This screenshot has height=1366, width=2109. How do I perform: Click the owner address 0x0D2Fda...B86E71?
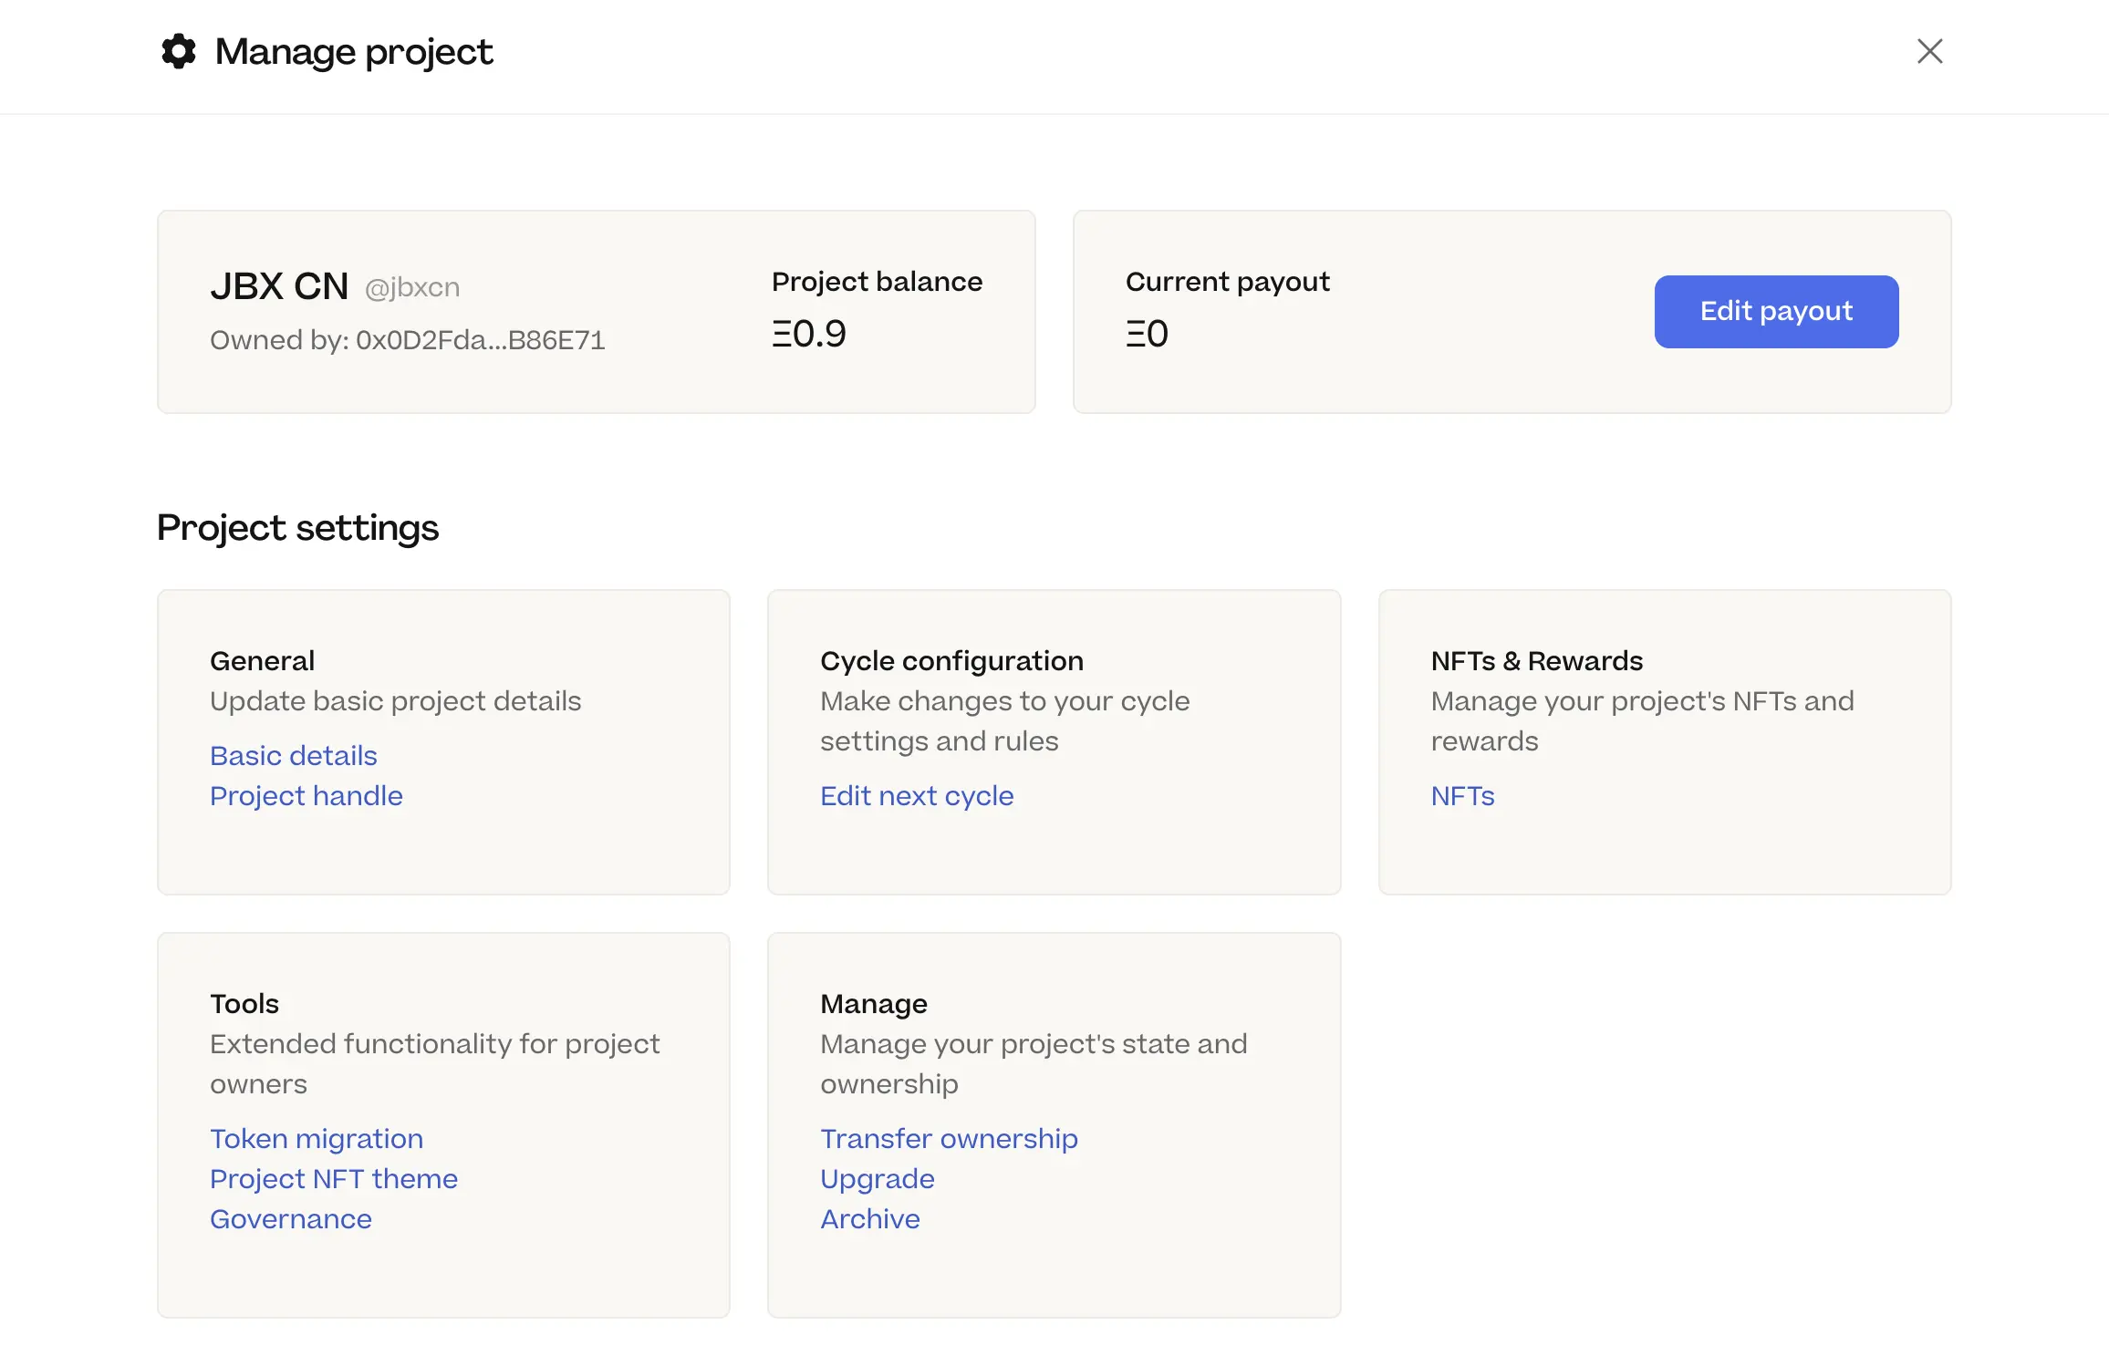coord(407,339)
